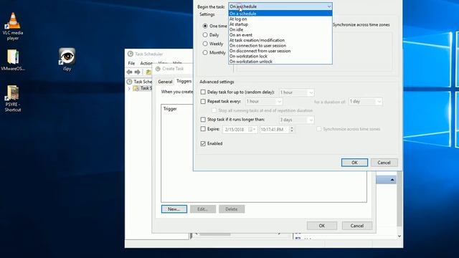Open the random delay 1 hour dropdown
Viewport: 459px width, 258px height.
(x=311, y=92)
